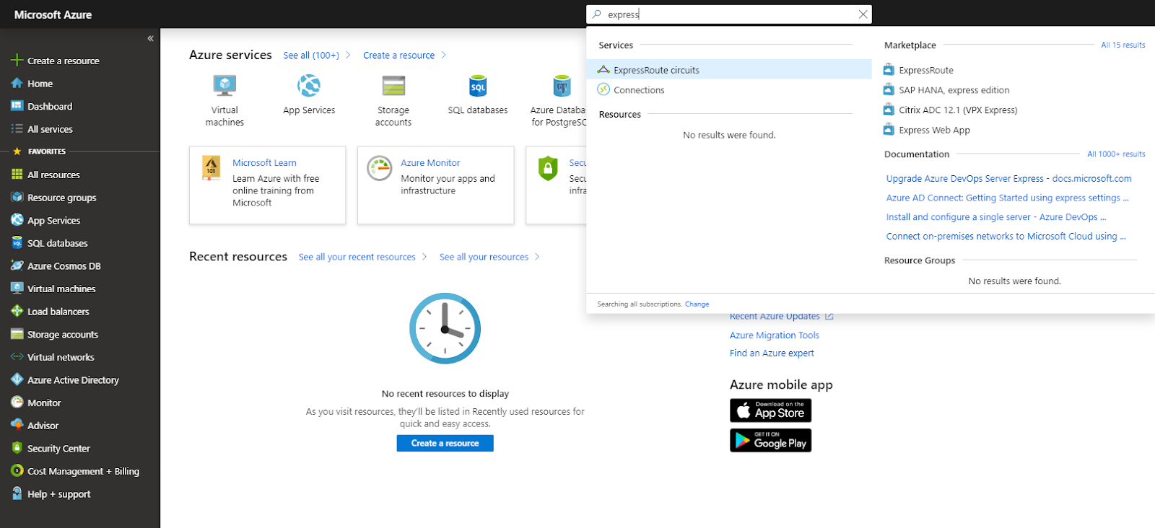Clear the search box with the X icon
1155x528 pixels.
pos(863,14)
